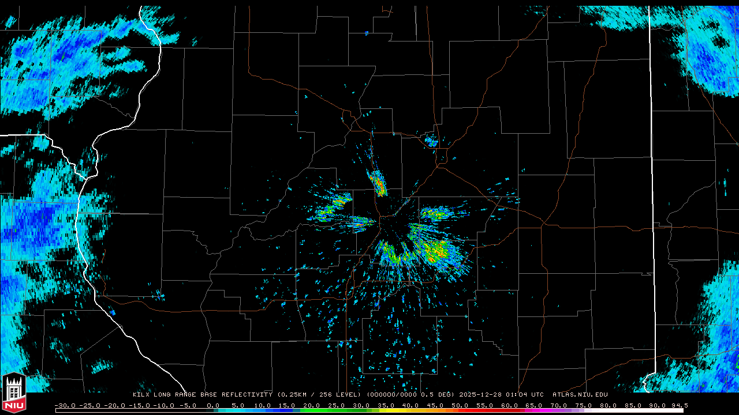
Task: Click the NIU castle logo
Action: 14,393
